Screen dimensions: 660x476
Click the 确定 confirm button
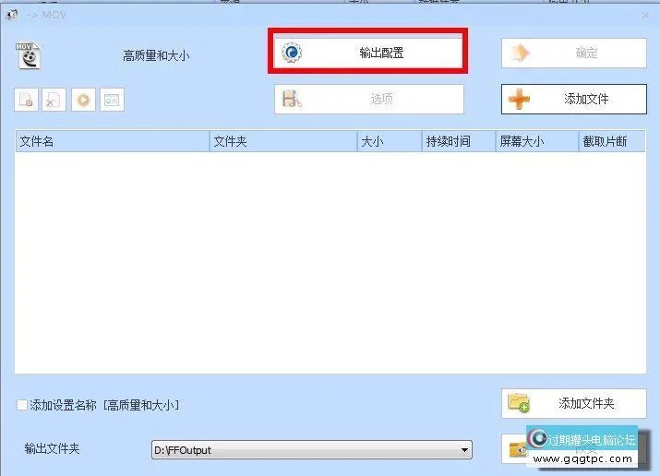click(574, 53)
